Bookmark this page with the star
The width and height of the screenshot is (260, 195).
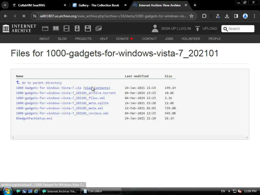[x=191, y=16]
